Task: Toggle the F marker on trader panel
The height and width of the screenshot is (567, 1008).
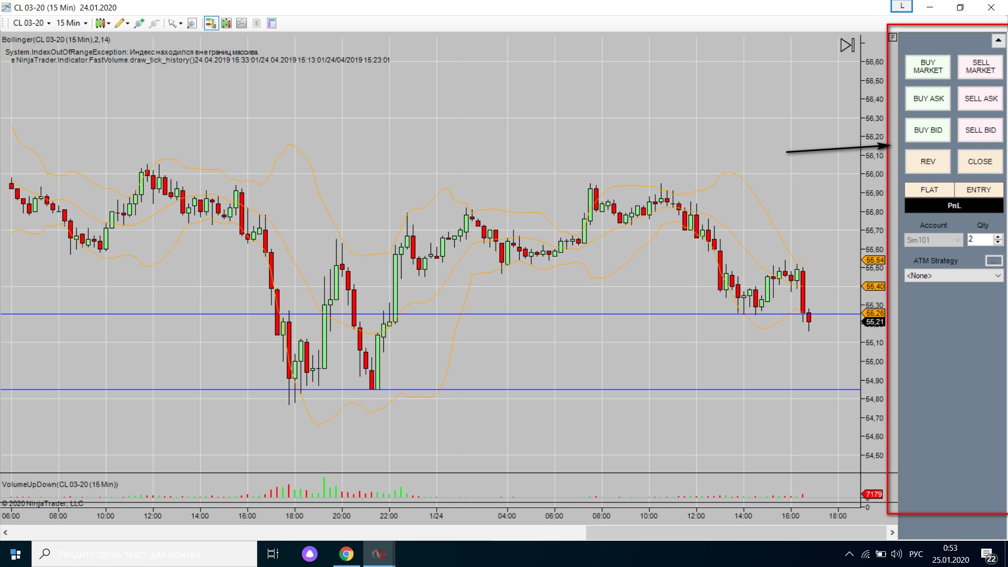Action: click(x=893, y=37)
